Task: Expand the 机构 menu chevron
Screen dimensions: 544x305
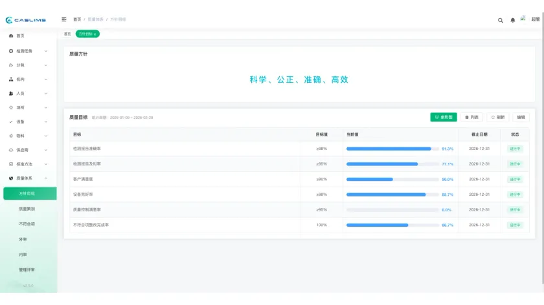Action: [46, 79]
